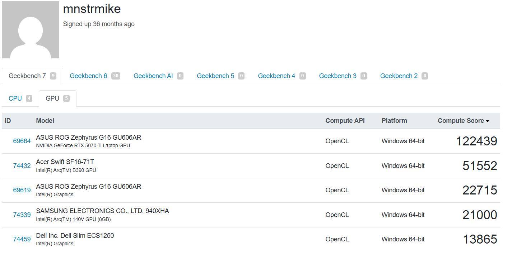Click the compute score 122439
512x255 pixels.
[x=476, y=141]
